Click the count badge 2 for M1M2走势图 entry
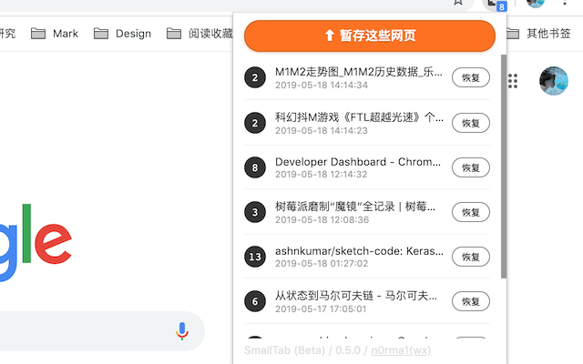The image size is (583, 364). [x=255, y=77]
